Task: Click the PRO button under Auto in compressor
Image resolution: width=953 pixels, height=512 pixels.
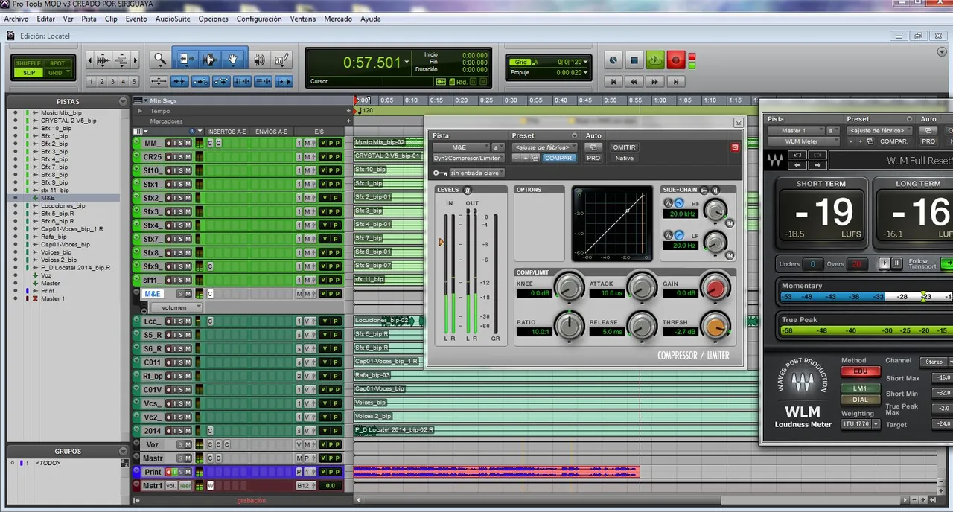Action: [593, 158]
